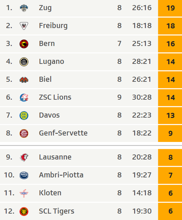Click the SCL Tigers logo

coord(24,211)
